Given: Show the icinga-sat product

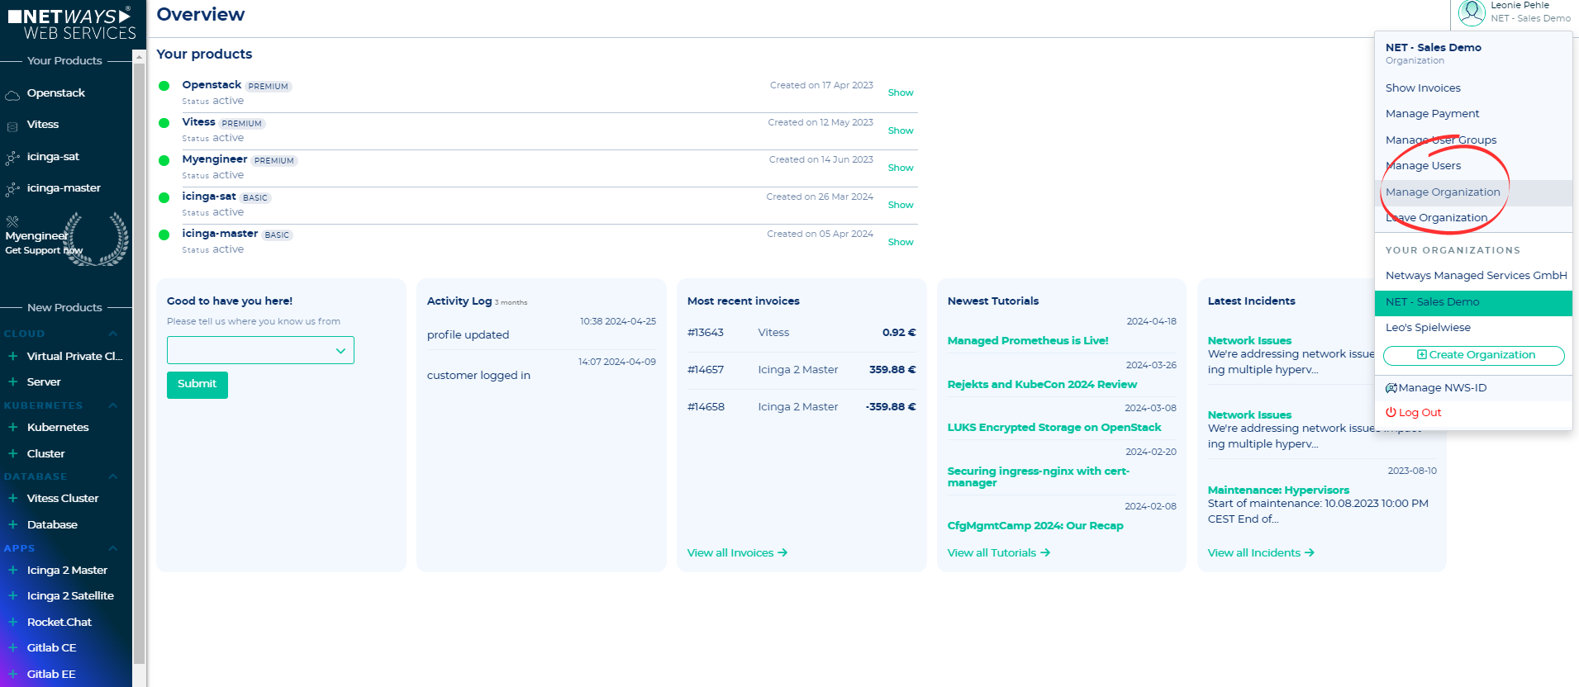Looking at the screenshot, I should [x=901, y=205].
